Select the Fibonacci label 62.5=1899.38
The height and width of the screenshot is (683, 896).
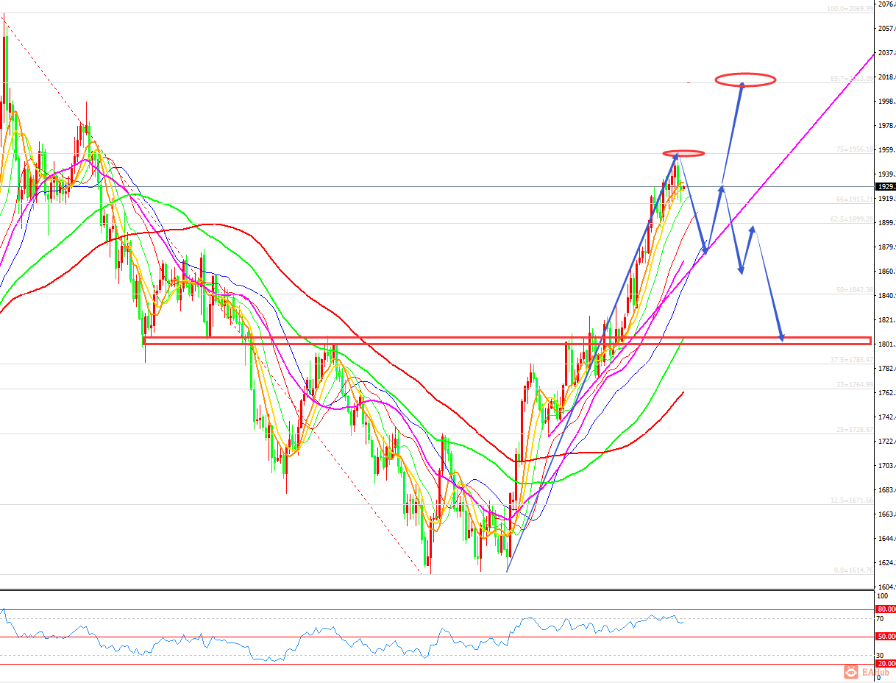[852, 219]
